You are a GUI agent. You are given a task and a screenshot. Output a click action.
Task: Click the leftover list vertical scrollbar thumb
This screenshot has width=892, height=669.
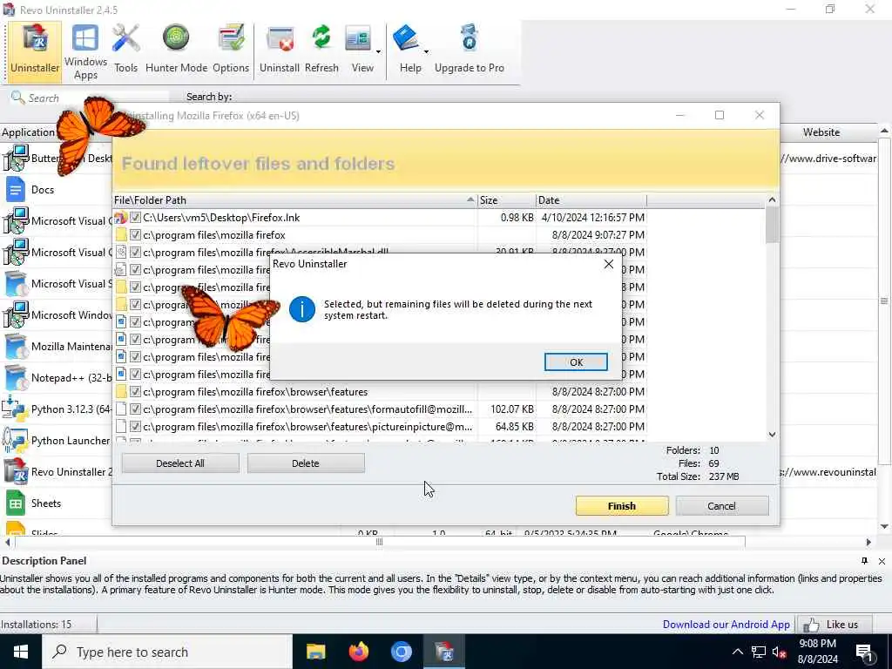click(x=772, y=226)
